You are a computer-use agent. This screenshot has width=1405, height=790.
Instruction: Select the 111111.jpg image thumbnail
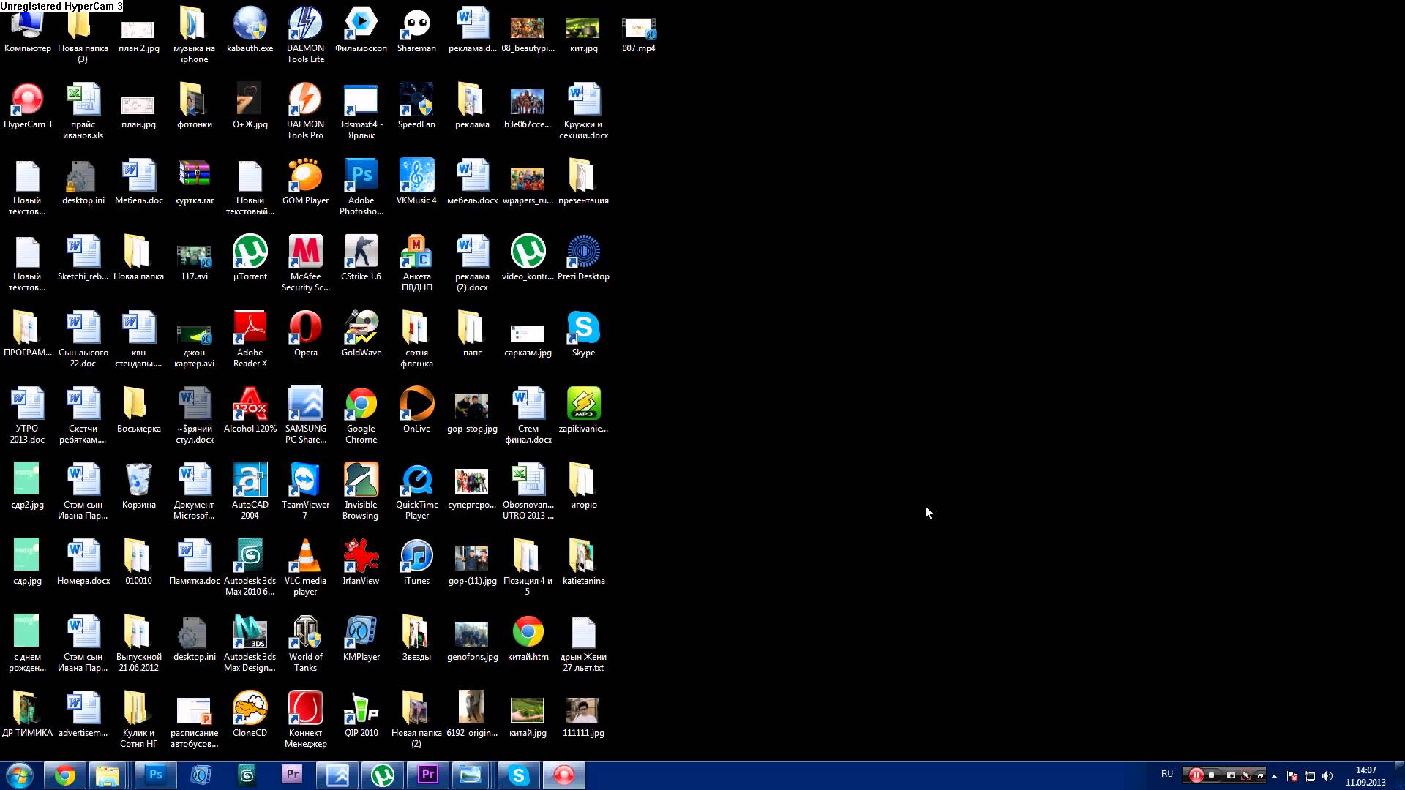coord(583,717)
